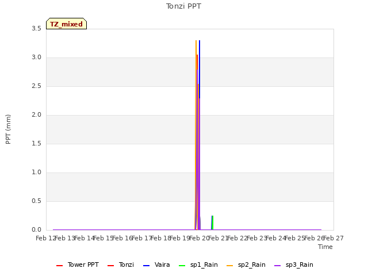Toggle the sp2_Rain legend entry
Image resolution: width=368 pixels, height=276 pixels.
point(246,264)
